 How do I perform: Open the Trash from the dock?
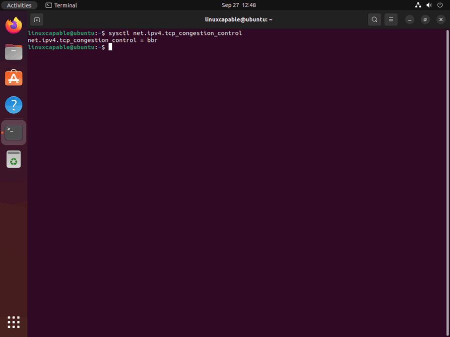(x=13, y=159)
